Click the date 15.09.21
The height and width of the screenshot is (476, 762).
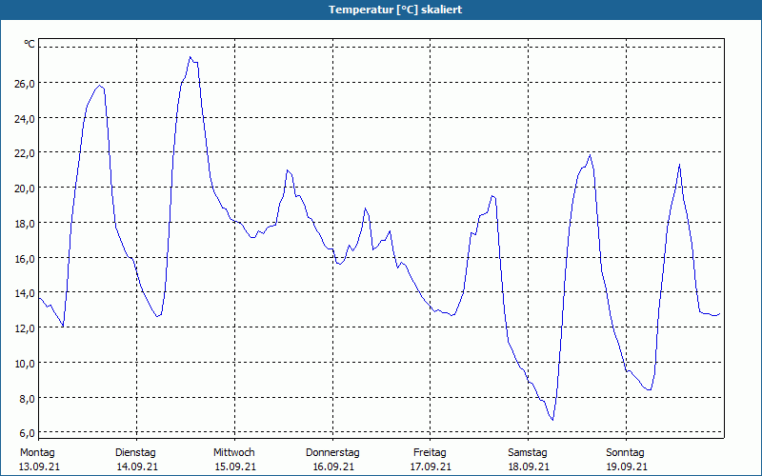(235, 466)
